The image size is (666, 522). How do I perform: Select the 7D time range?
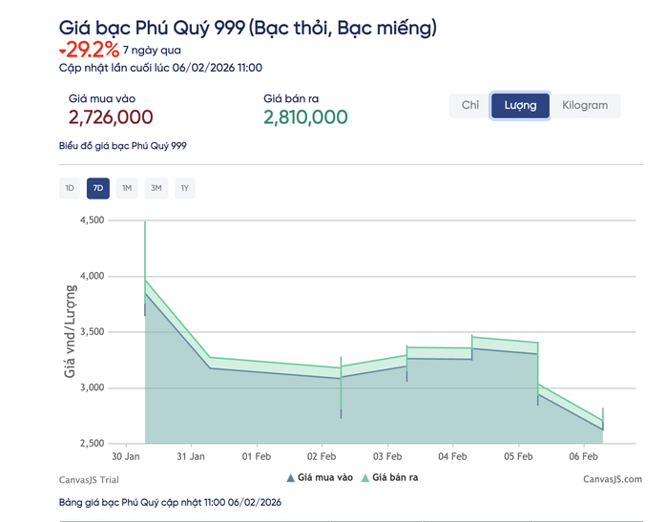click(x=97, y=188)
